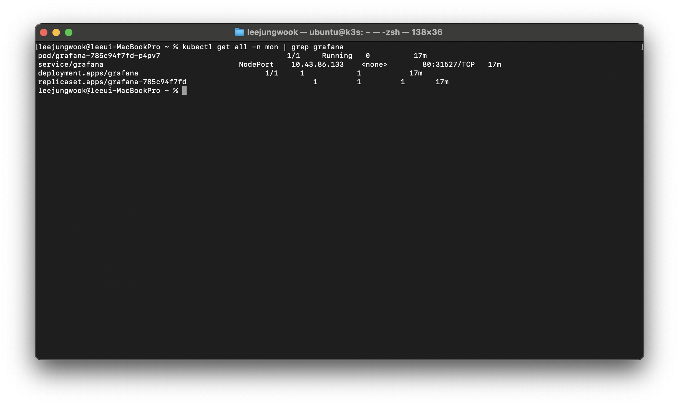This screenshot has height=406, width=679.
Task: Click the window title text leejungwook
Action: click(x=272, y=32)
